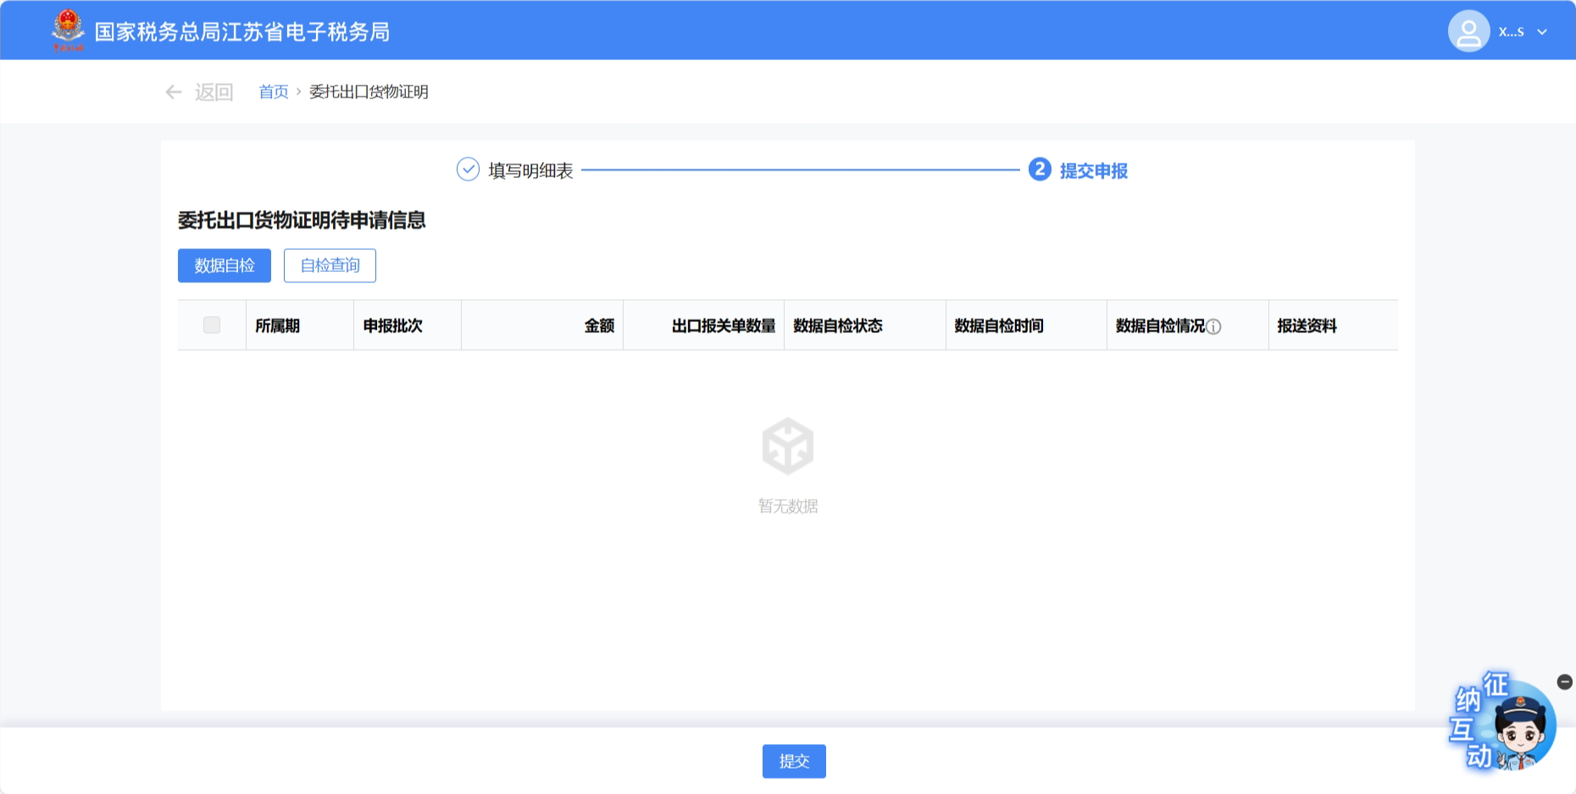Open the 自检查询 button
Viewport: 1576px width, 794px height.
(x=330, y=266)
